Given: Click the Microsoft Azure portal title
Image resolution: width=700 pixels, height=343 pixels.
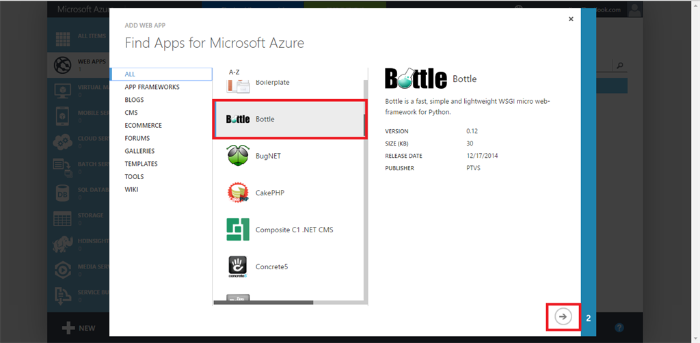Looking at the screenshot, I should point(84,10).
